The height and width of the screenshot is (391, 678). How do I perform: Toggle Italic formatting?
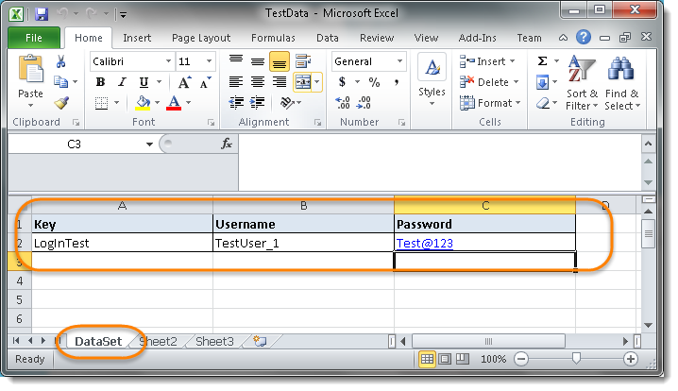tap(120, 82)
